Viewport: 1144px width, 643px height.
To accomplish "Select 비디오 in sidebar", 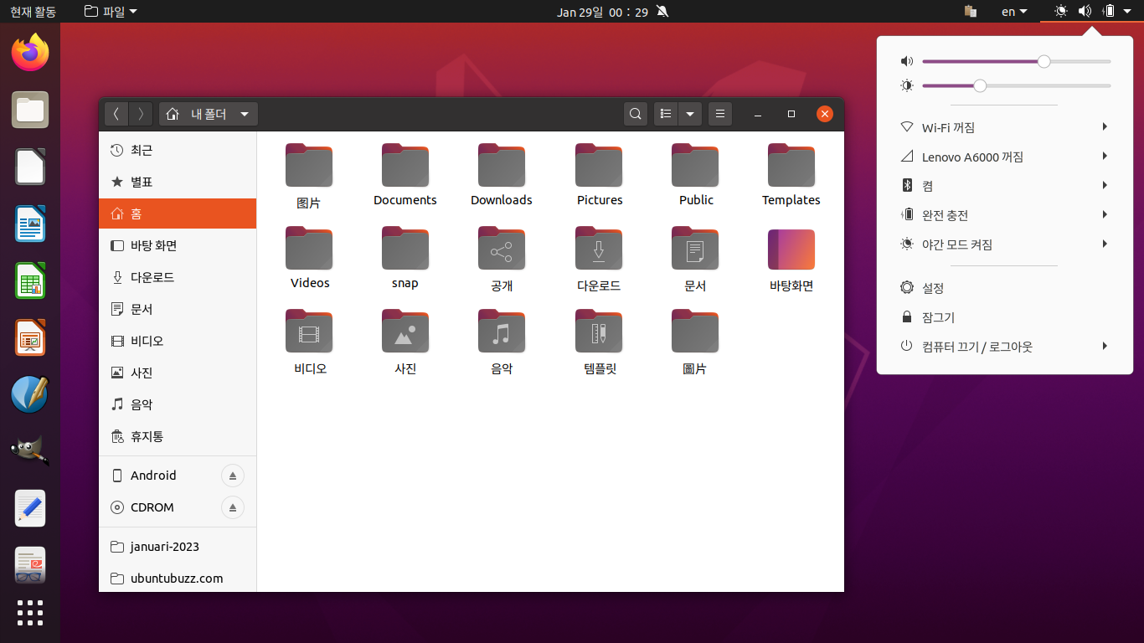I will pyautogui.click(x=178, y=341).
